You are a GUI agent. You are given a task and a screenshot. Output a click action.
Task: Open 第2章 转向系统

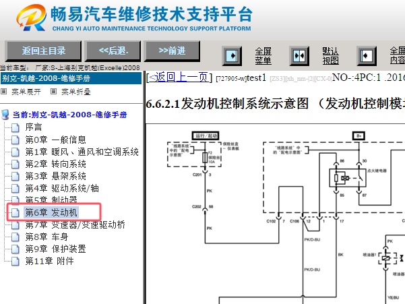tap(55, 164)
